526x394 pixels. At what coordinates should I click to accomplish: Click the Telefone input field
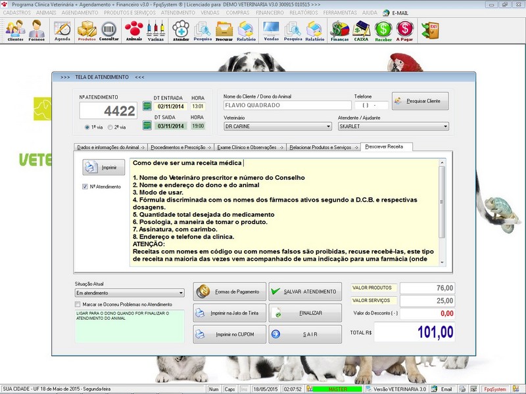click(x=371, y=105)
